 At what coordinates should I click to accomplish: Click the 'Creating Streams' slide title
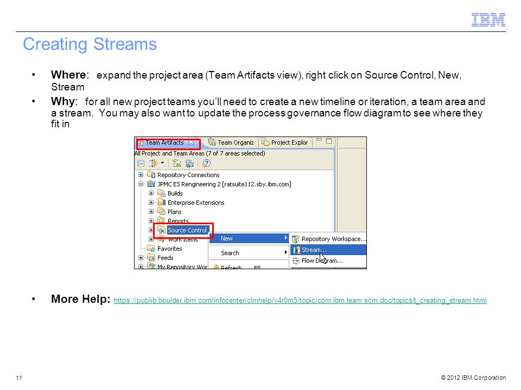(x=90, y=44)
